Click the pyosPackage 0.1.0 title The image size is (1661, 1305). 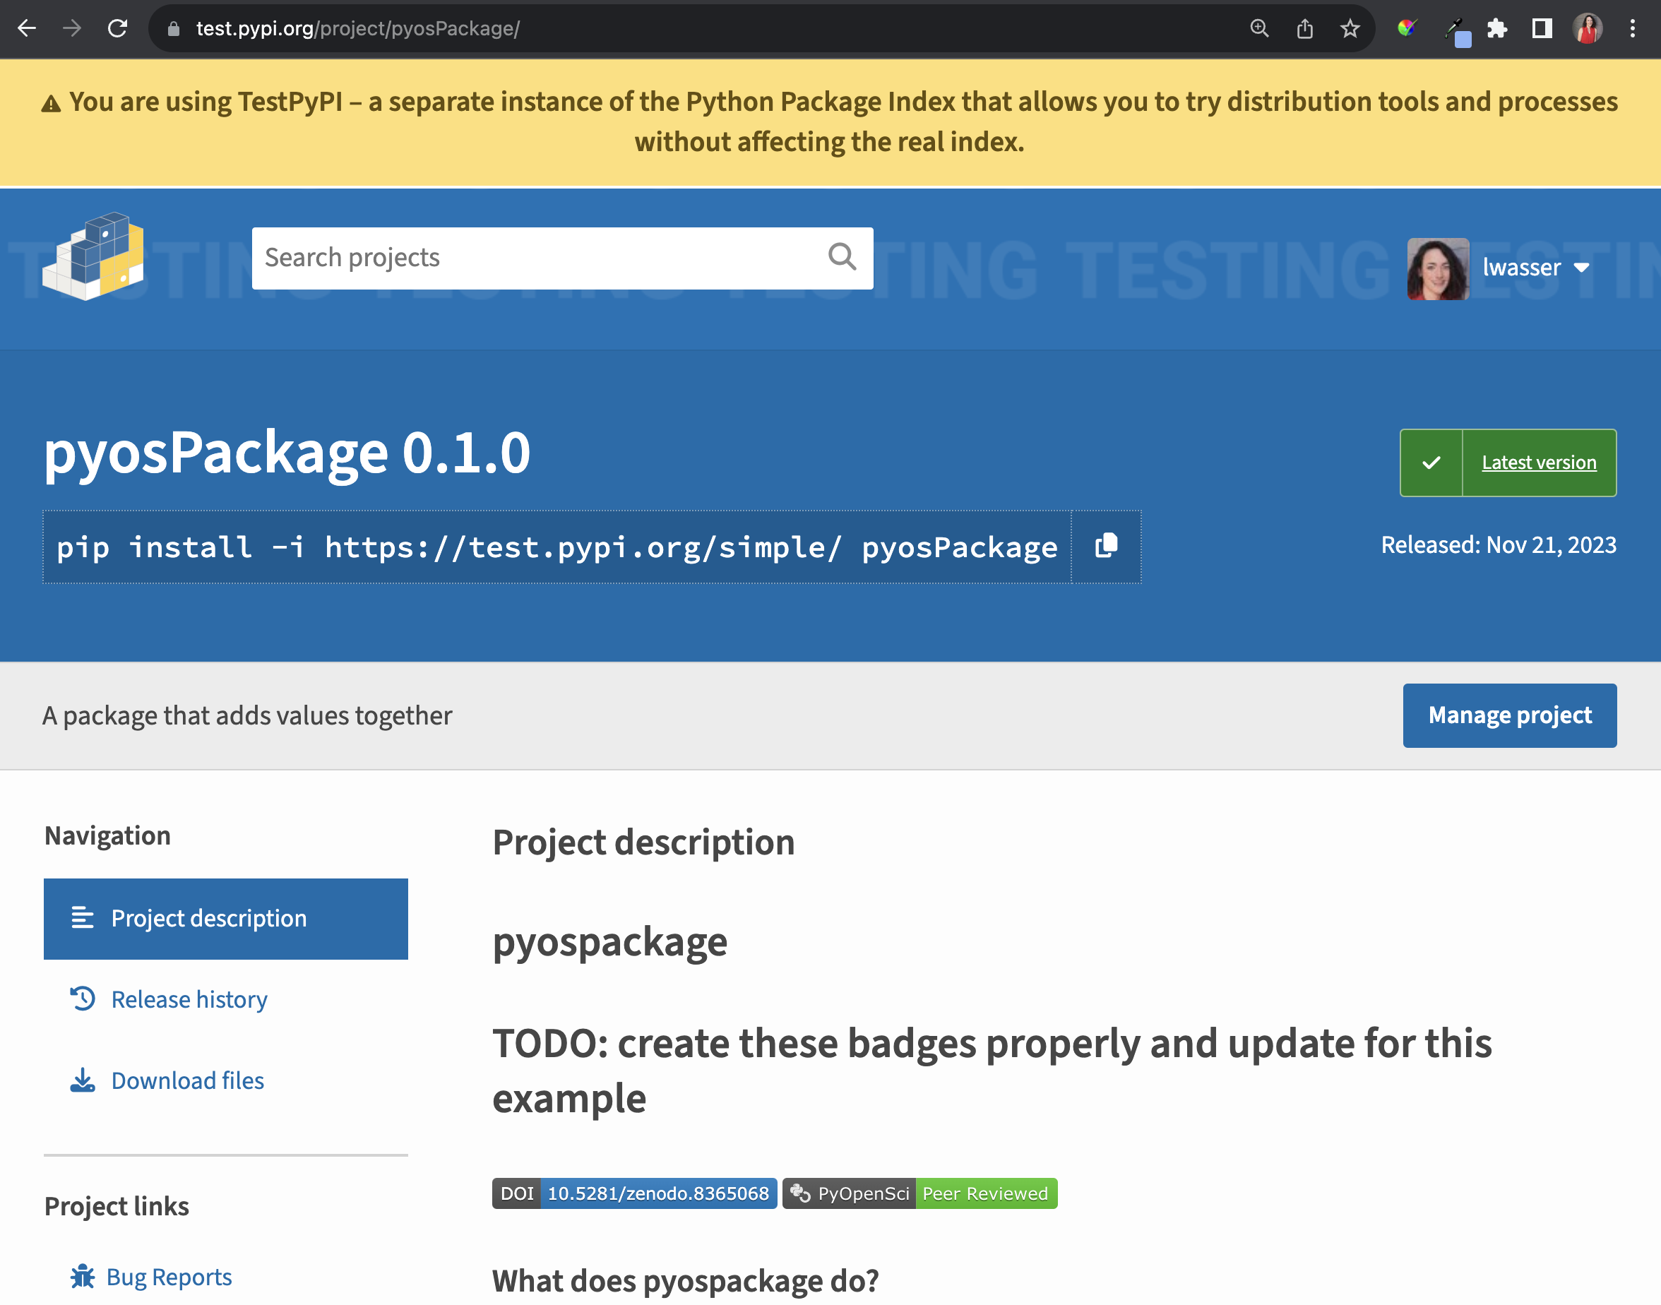(287, 454)
